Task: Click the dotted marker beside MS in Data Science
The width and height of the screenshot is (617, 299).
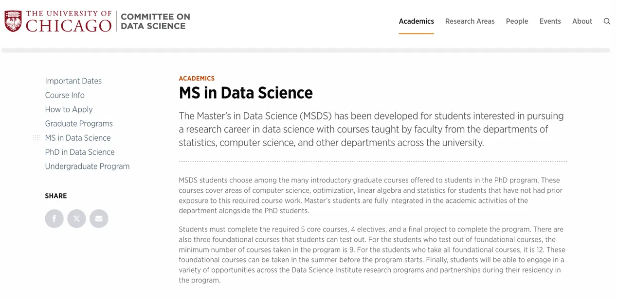Action: 36,138
